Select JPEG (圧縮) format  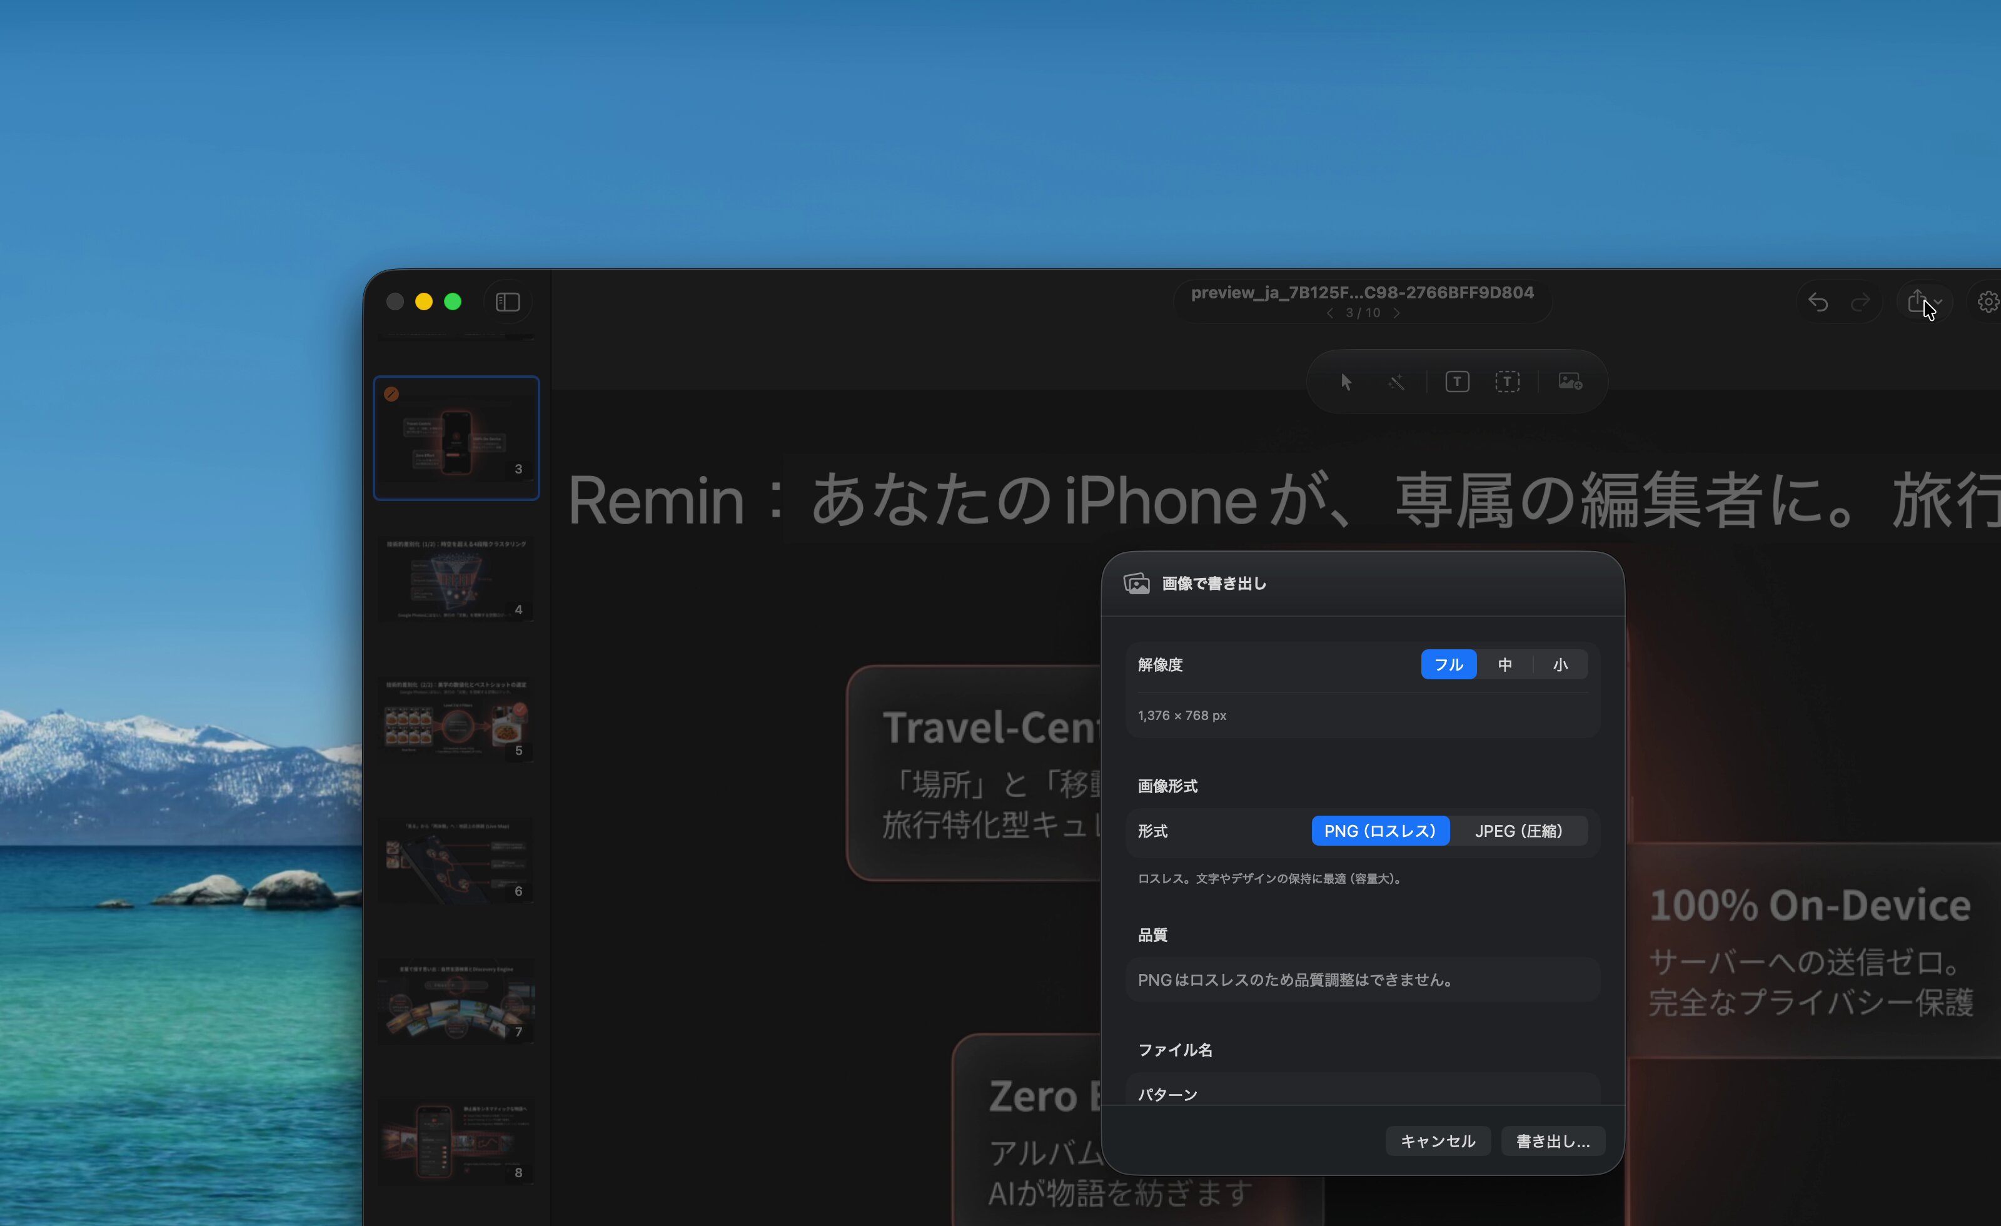[1519, 831]
